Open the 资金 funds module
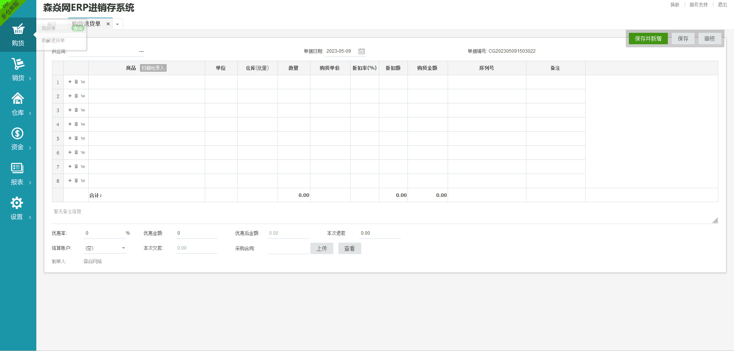Image resolution: width=734 pixels, height=351 pixels. click(18, 139)
